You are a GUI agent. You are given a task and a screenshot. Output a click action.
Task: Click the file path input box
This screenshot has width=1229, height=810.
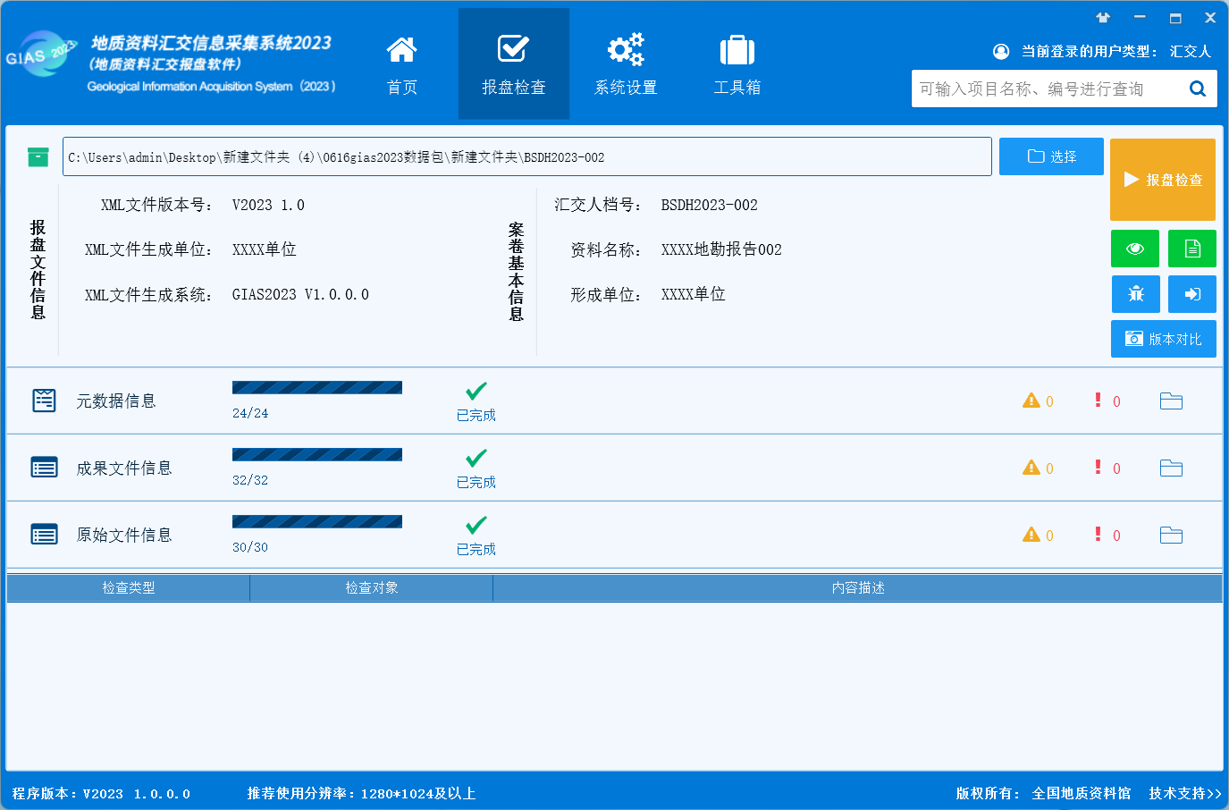coord(527,156)
